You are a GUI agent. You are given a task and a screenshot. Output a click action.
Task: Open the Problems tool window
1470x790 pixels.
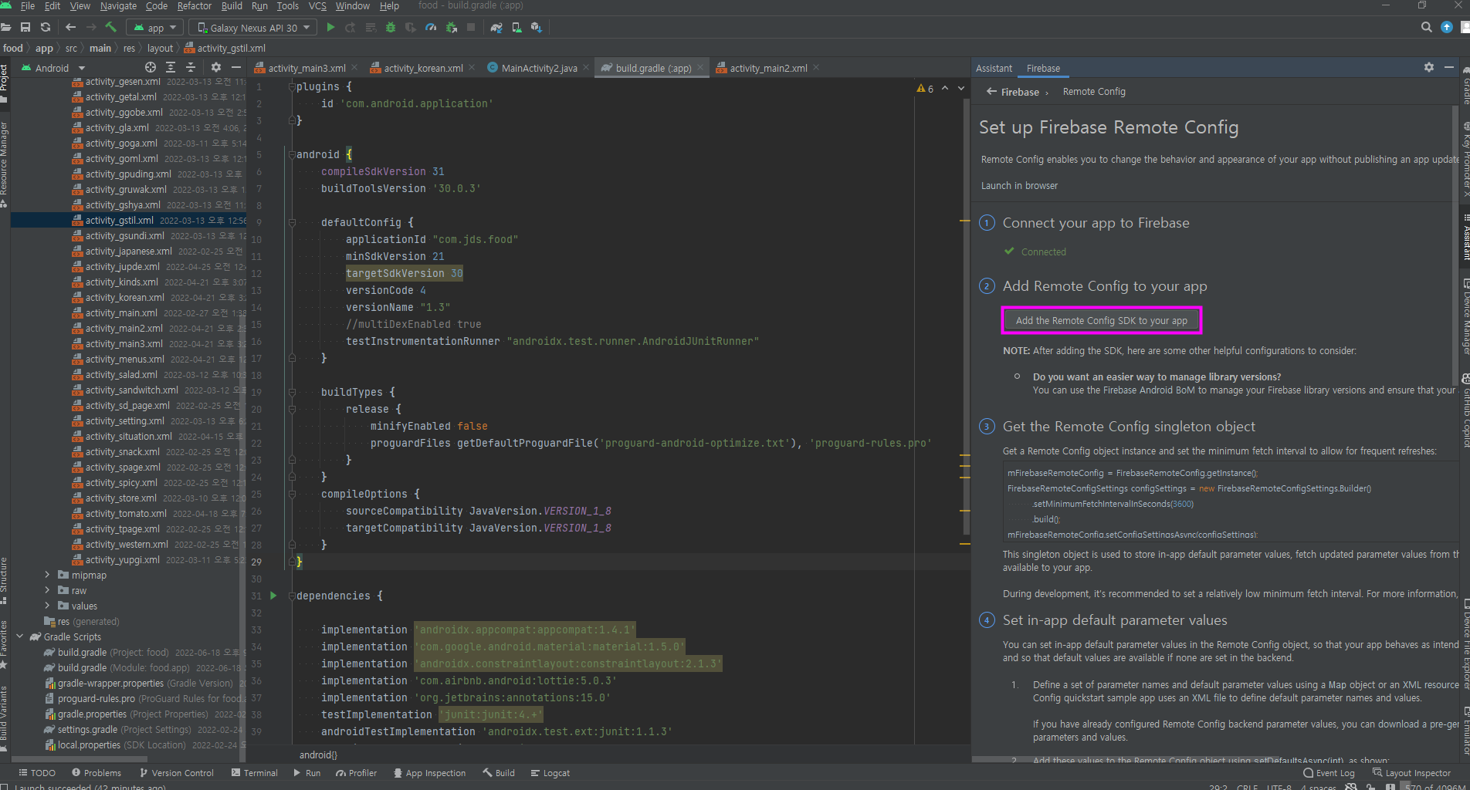click(97, 773)
